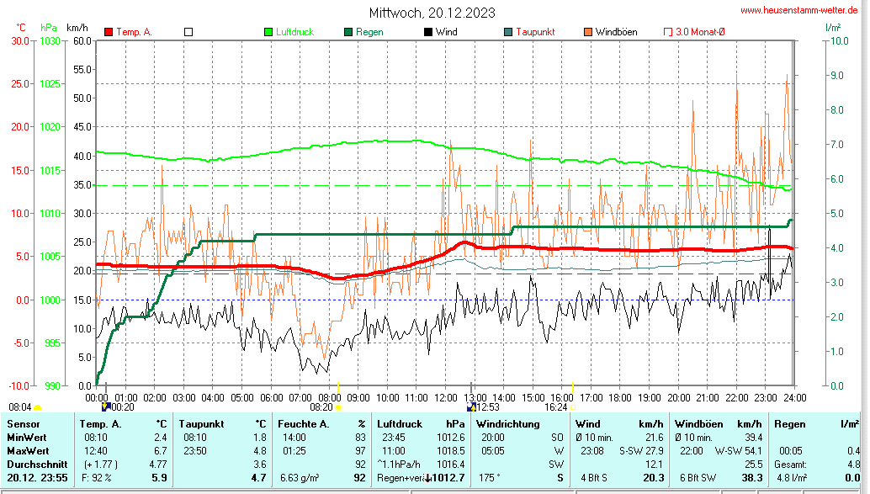
Task: Click the red Temp. A. legend swatch
Action: tap(109, 32)
